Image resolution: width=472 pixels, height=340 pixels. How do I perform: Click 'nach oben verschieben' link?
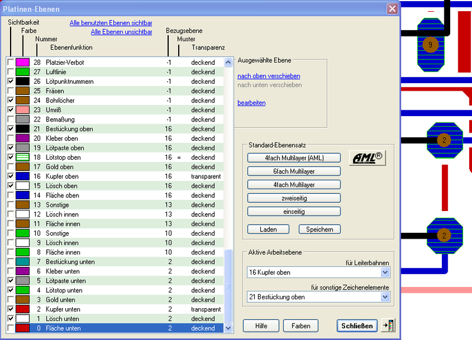click(268, 76)
